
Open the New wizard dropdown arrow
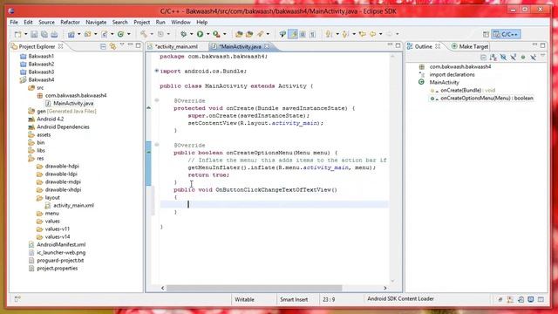tap(25, 34)
